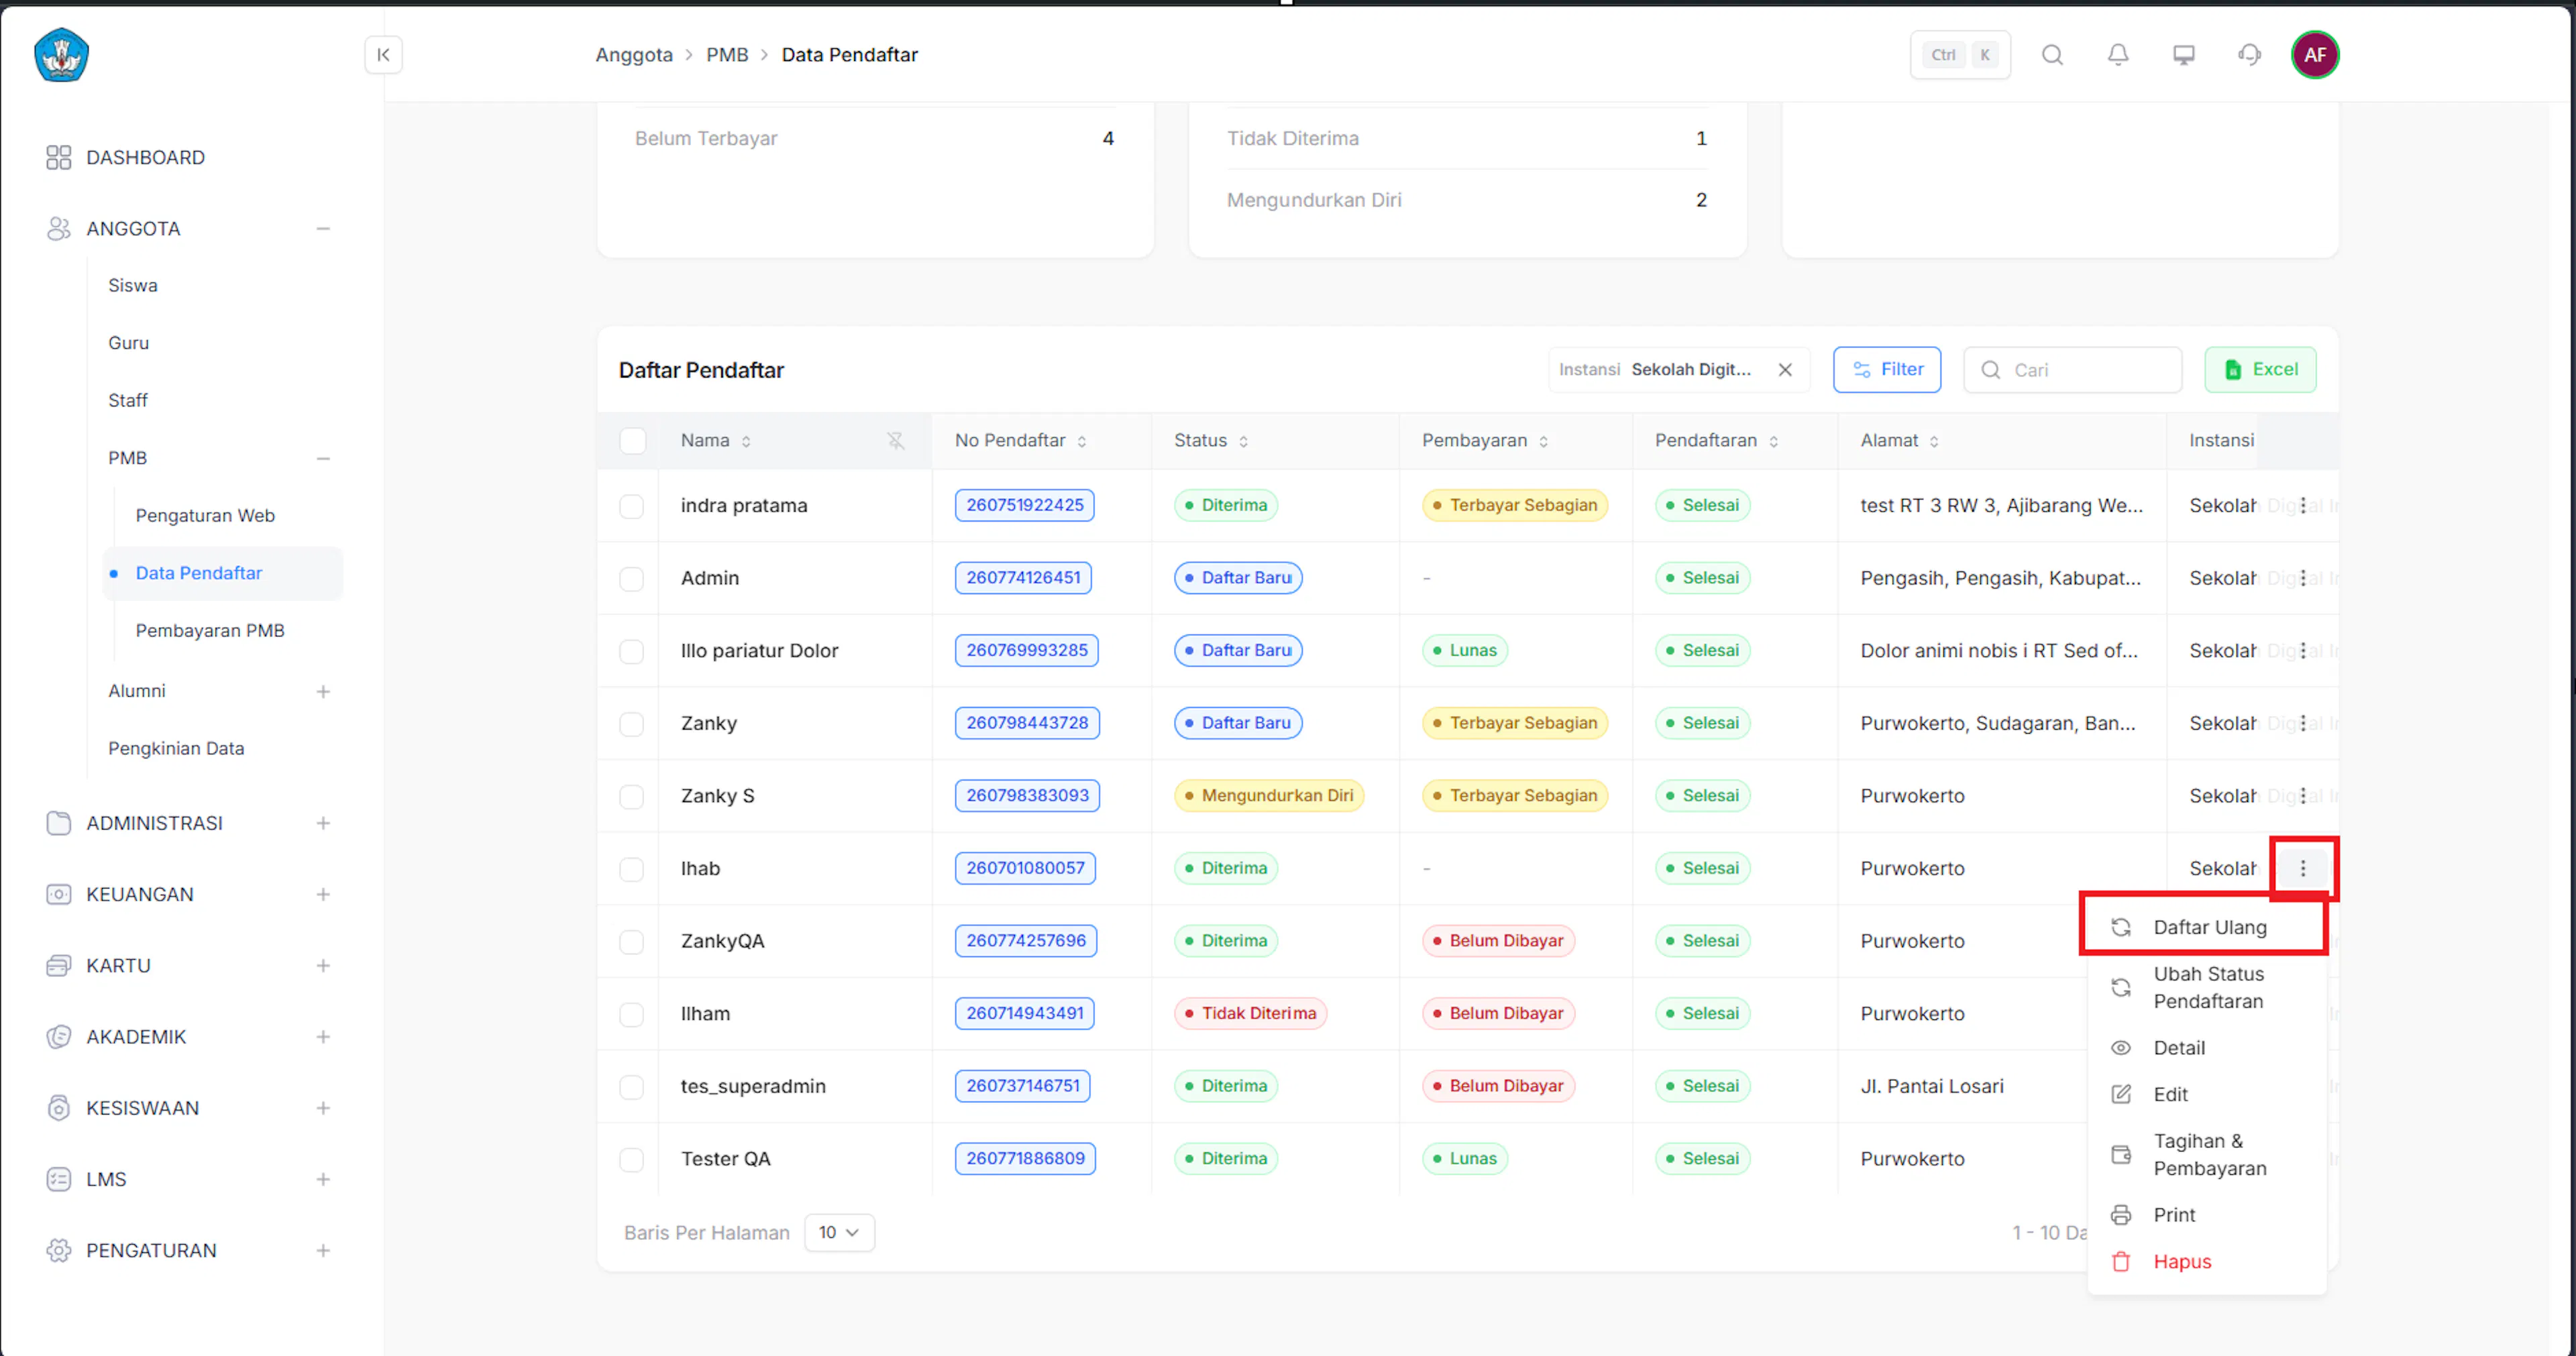Clear the Instansi Sekolah Digit filter chip
The image size is (2576, 1356).
pyautogui.click(x=1785, y=370)
